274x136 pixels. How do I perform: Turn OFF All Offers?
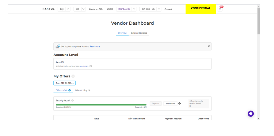tap(64, 83)
